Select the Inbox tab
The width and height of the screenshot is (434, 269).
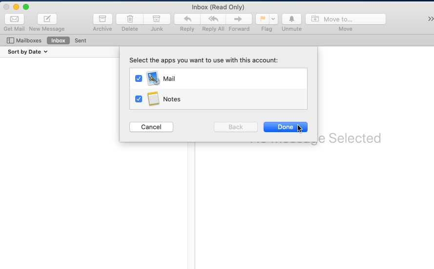(58, 40)
